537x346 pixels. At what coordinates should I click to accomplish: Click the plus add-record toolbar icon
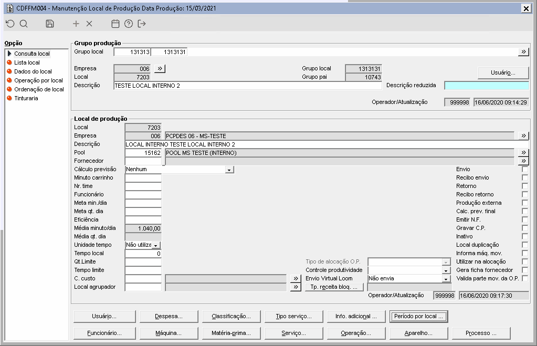tap(76, 24)
